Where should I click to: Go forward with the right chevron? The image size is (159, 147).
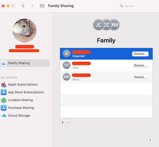pos(32,6)
